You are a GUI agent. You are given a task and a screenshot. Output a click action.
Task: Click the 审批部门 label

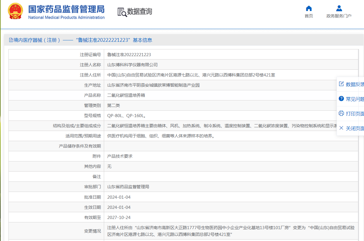93,187
